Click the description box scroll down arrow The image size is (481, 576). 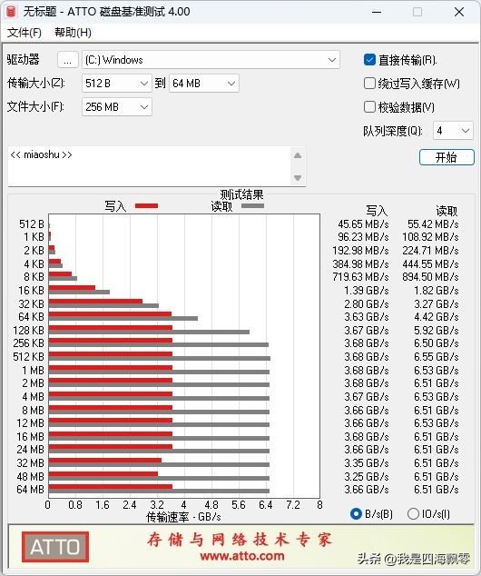[298, 178]
